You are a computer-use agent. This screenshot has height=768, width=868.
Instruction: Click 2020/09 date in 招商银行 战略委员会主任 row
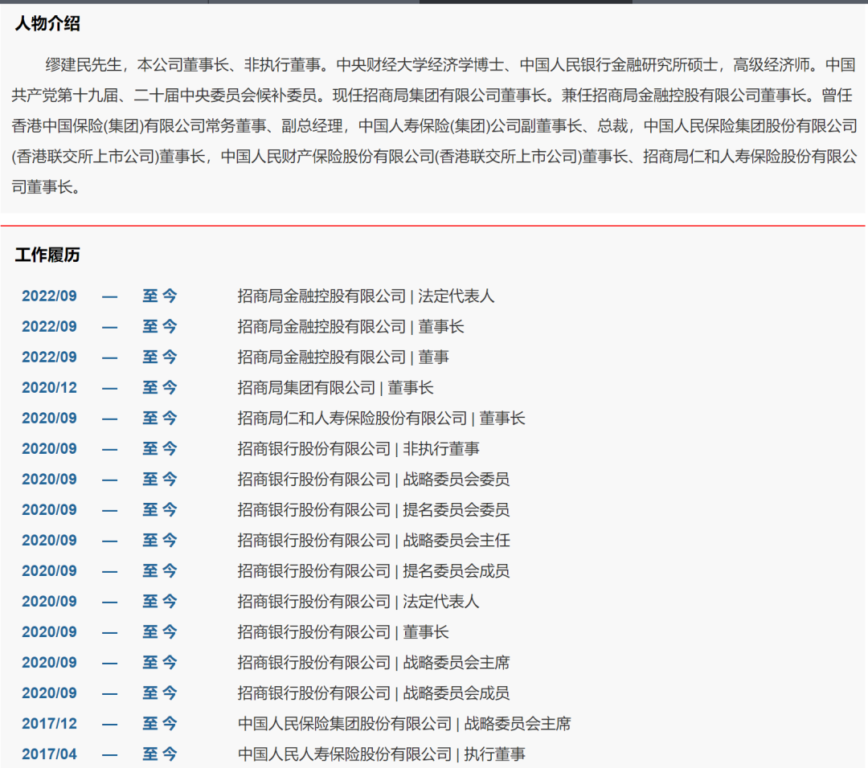[49, 541]
